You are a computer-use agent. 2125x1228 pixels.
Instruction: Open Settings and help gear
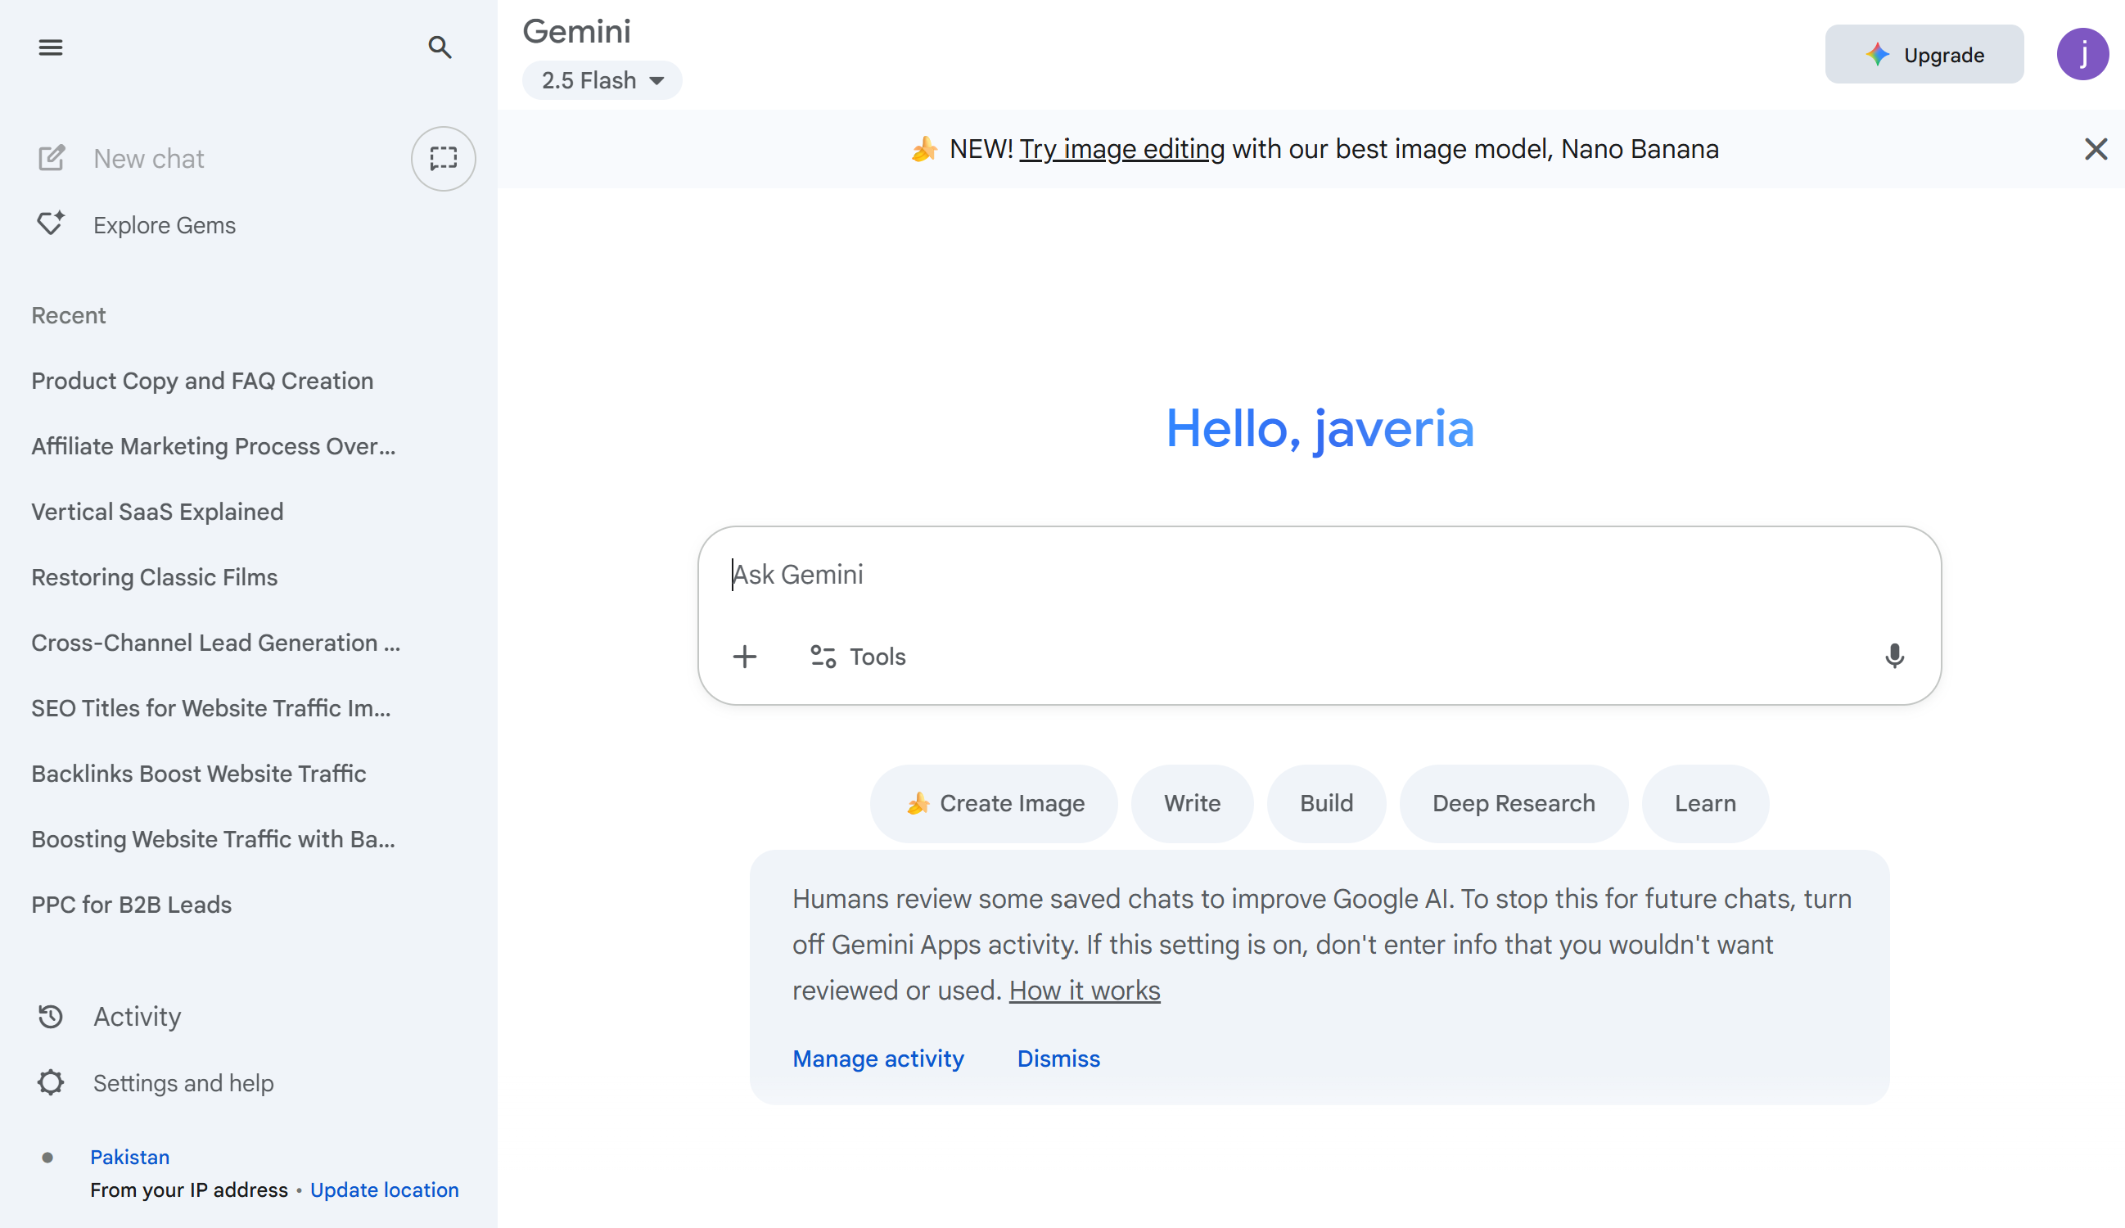click(x=51, y=1082)
